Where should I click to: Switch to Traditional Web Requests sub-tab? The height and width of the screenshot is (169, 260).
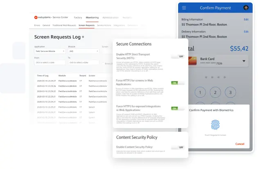pos(64,25)
